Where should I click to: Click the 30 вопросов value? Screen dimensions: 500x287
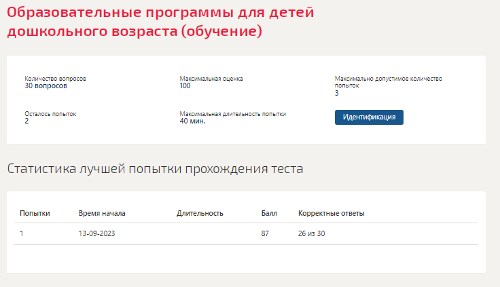[x=46, y=85]
